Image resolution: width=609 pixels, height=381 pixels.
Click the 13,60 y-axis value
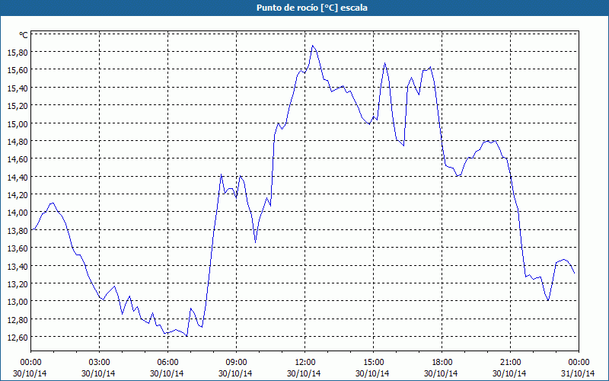click(18, 248)
